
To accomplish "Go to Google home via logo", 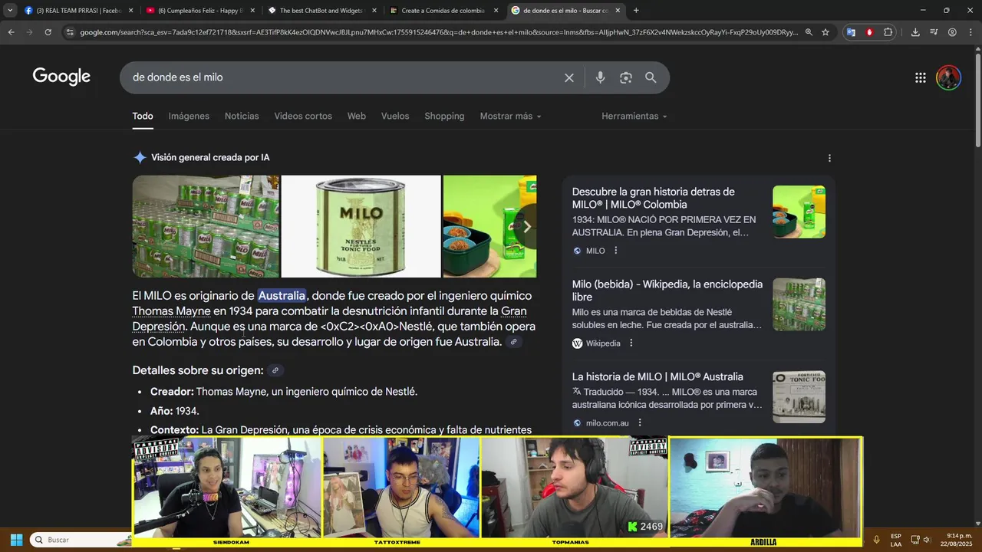I will coord(61,77).
